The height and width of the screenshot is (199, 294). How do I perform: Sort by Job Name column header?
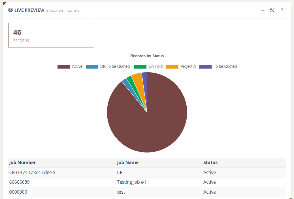128,162
